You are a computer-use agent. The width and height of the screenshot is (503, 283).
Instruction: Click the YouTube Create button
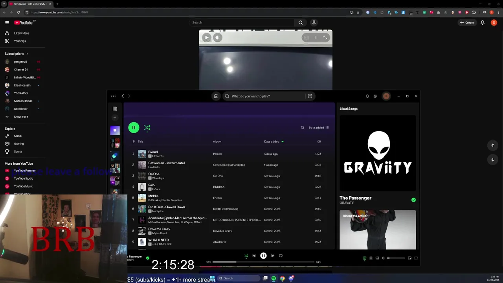[467, 22]
